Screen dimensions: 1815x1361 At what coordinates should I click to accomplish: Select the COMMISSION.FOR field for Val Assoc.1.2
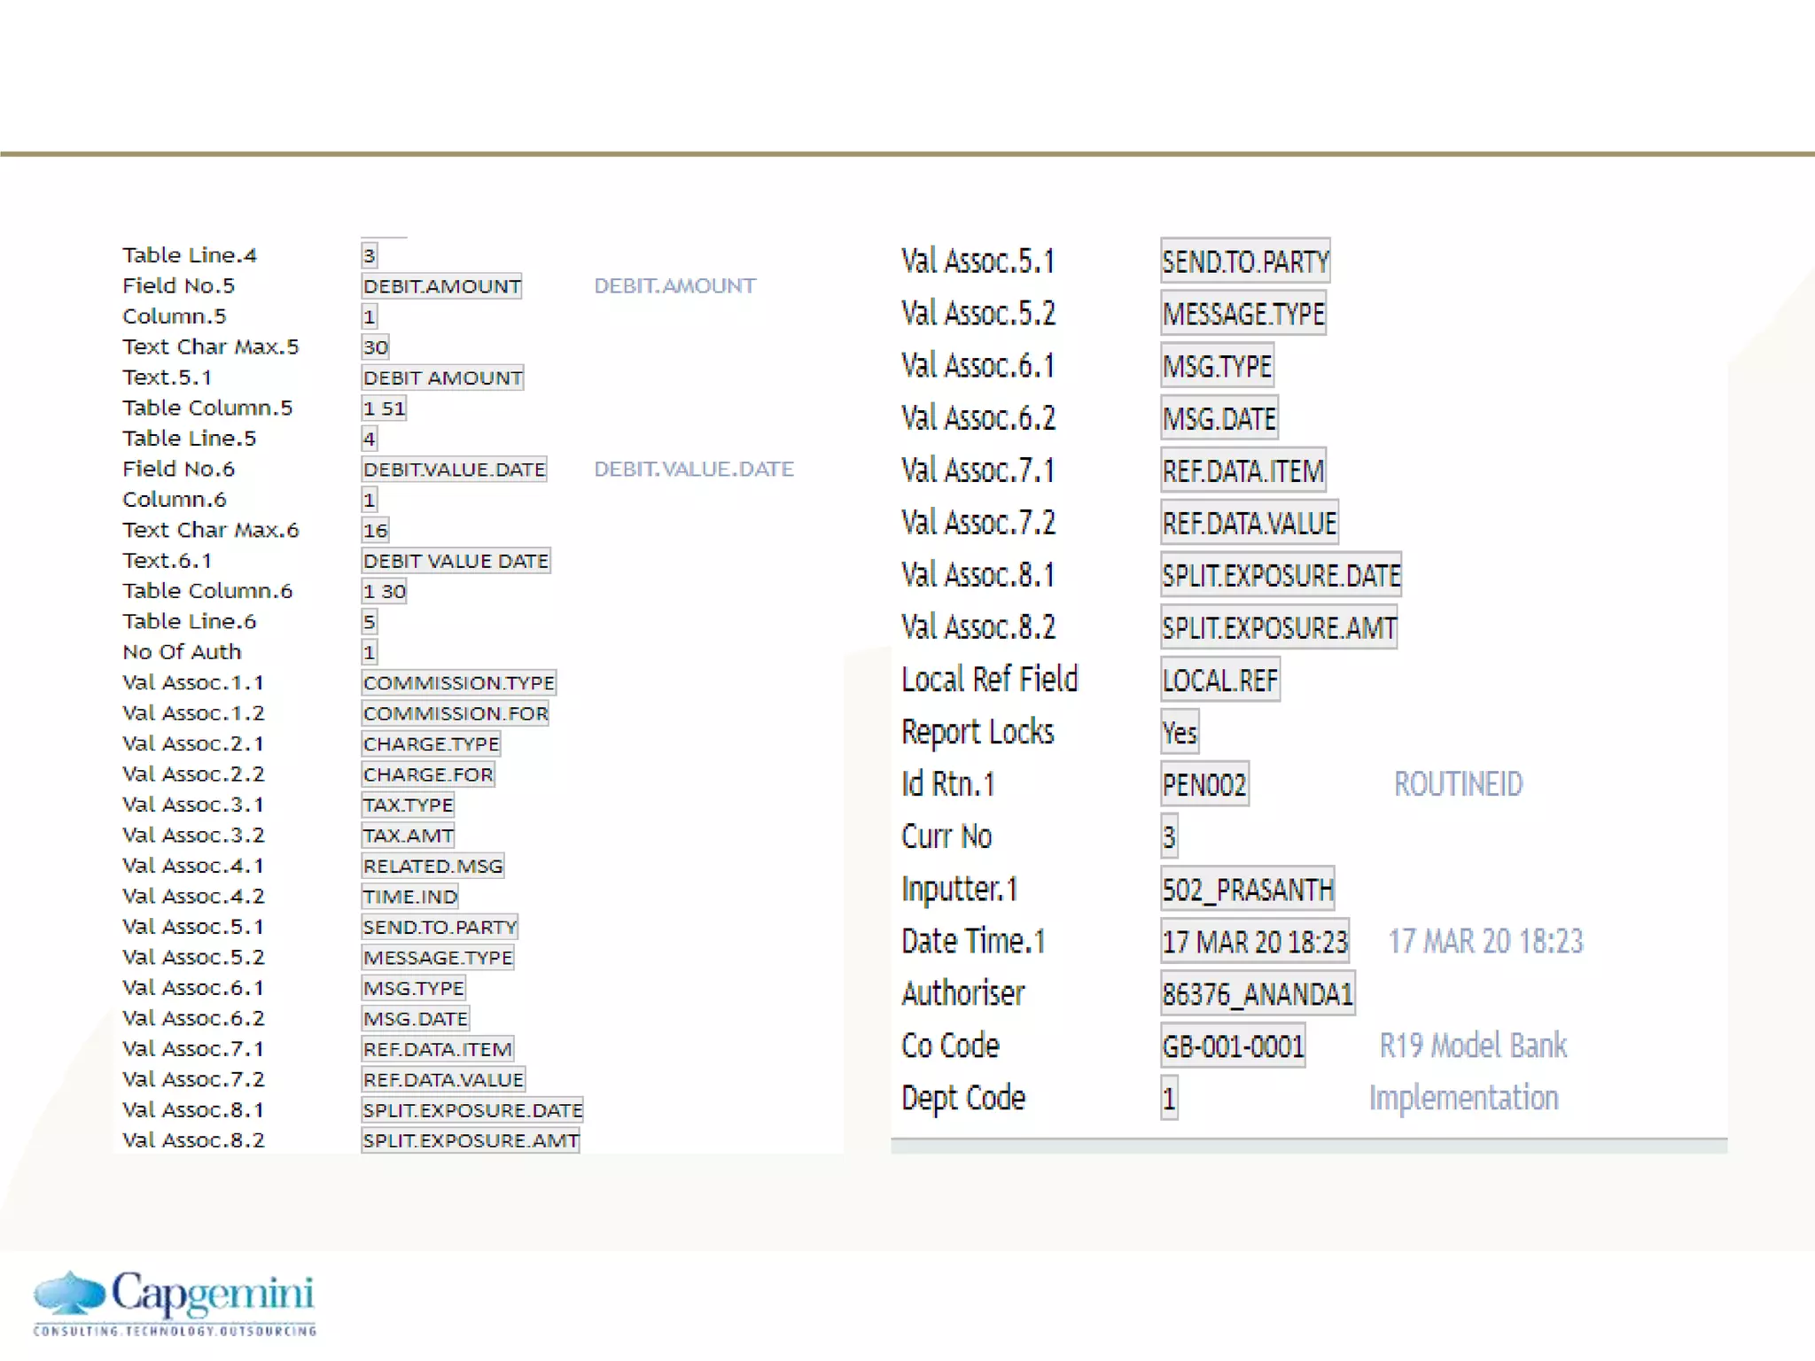pyautogui.click(x=456, y=713)
